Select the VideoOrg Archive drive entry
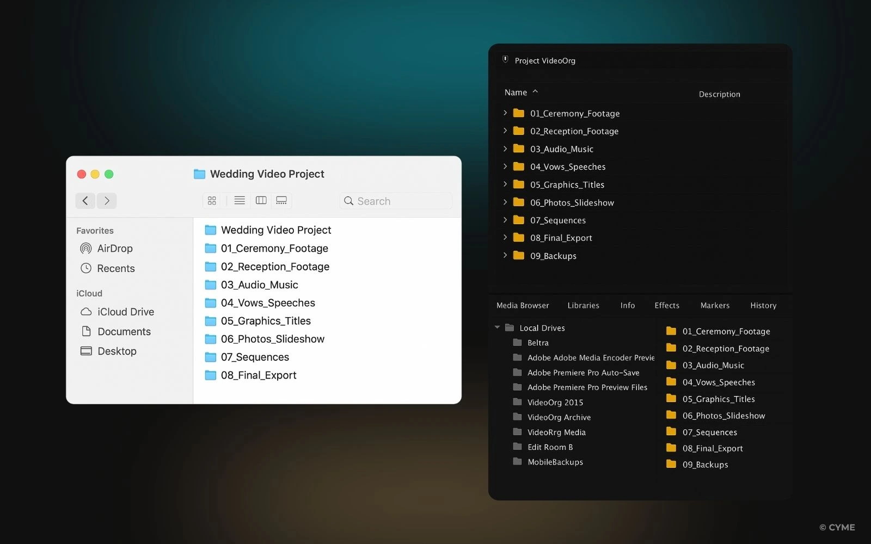Viewport: 871px width, 544px height. [559, 417]
